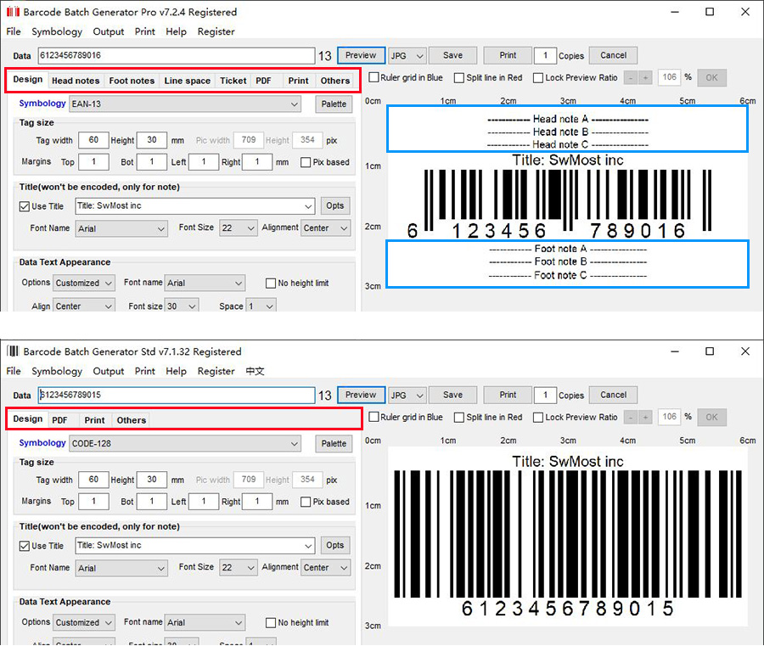The image size is (764, 646).
Task: Select the Others tab in Std window
Action: pos(132,420)
